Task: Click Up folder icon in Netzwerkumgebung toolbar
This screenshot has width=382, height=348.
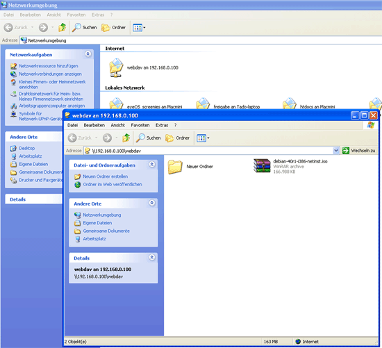Action: tap(62, 28)
